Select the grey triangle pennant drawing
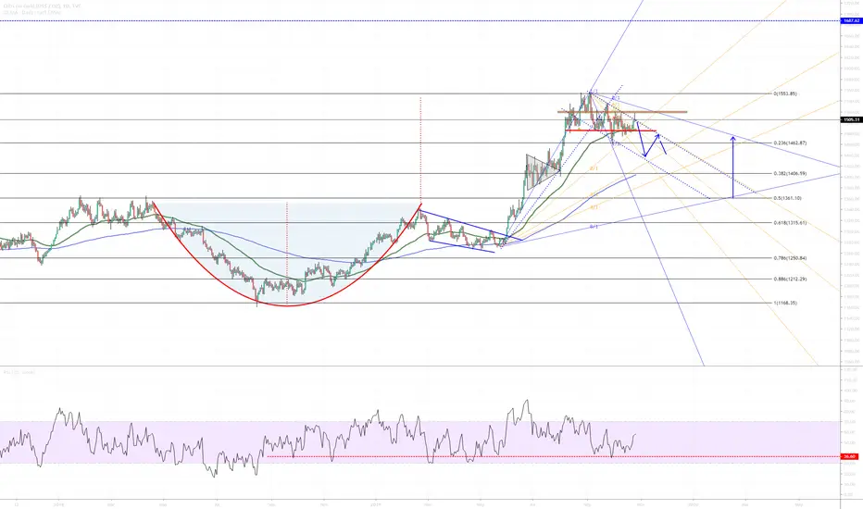863x509 pixels. coord(542,172)
